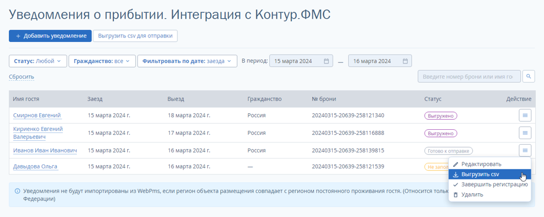This screenshot has height=217, width=544.
Task: Click the info icon in the blue notice
Action: [17, 191]
